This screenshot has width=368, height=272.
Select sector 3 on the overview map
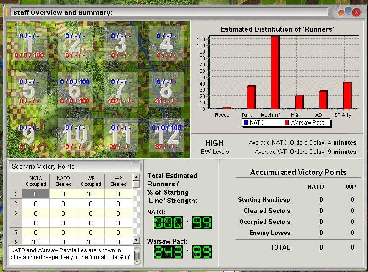[x=121, y=44]
